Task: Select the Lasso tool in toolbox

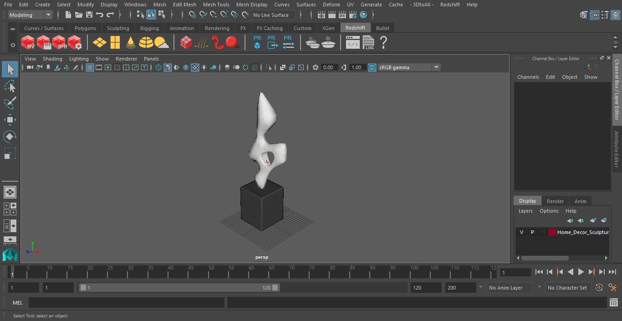Action: pyautogui.click(x=10, y=87)
